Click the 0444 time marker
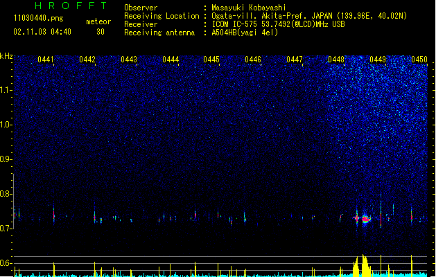Screen dimensions: 436x277 [171, 60]
